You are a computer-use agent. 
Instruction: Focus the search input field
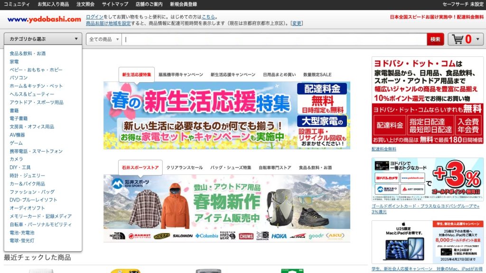click(274, 39)
